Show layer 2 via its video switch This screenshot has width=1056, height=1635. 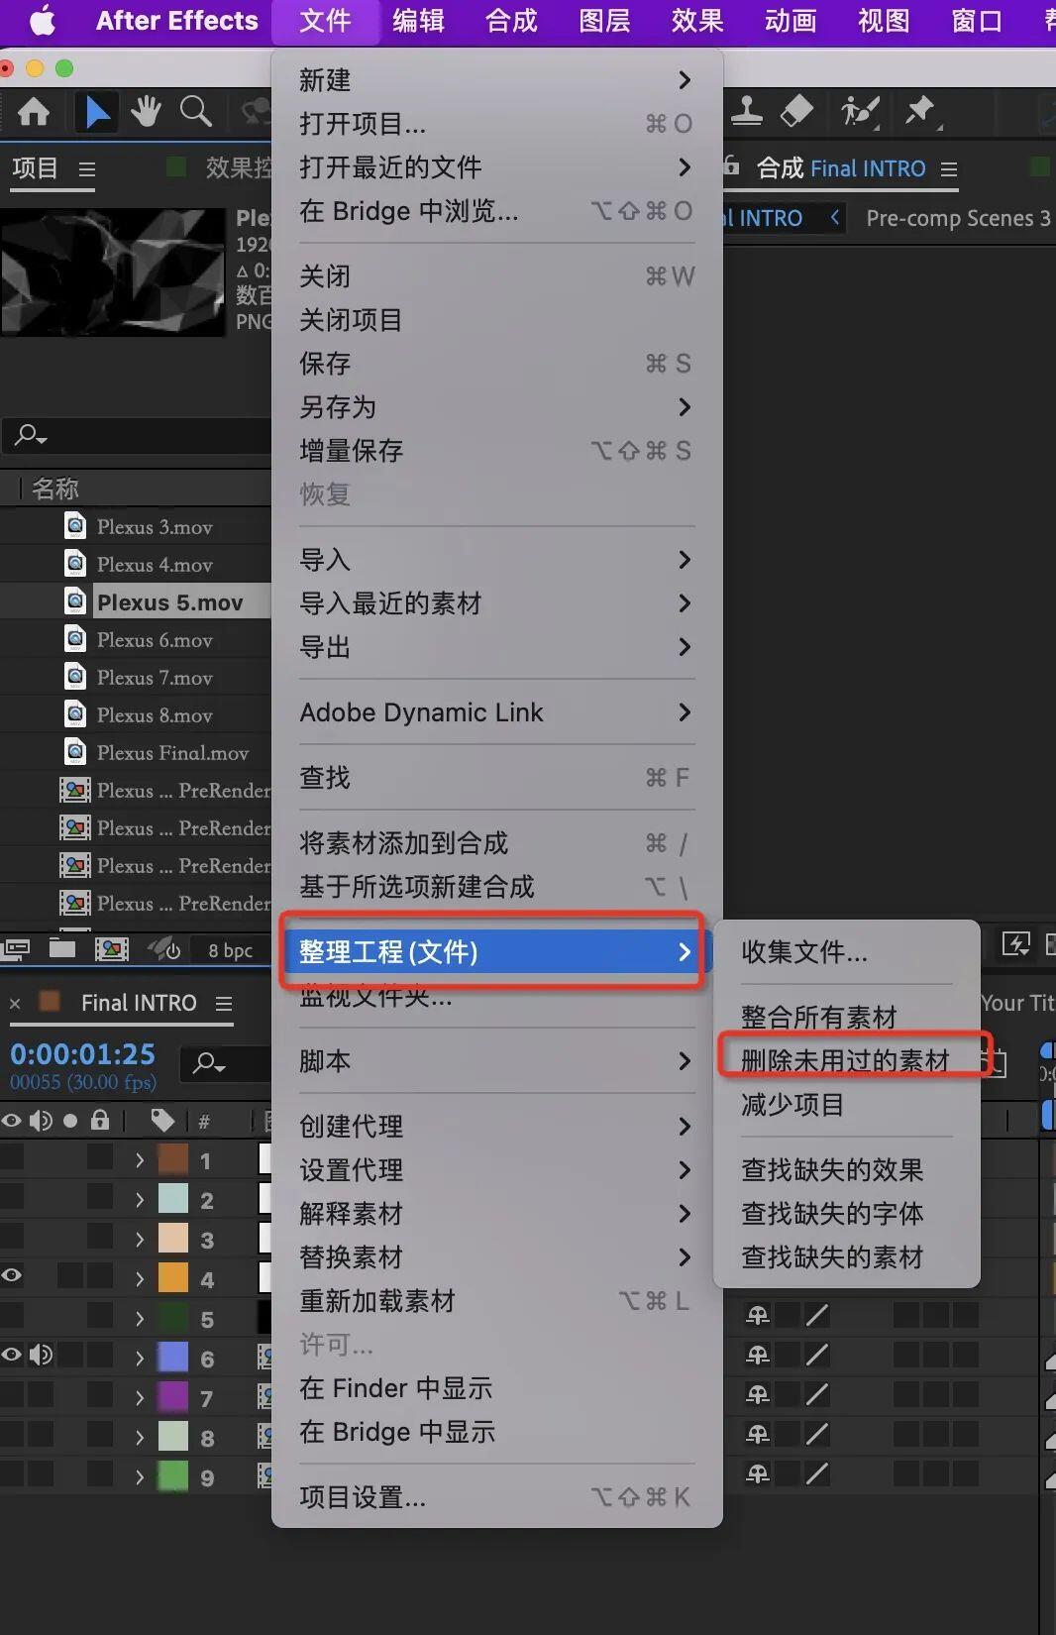[x=11, y=1196]
